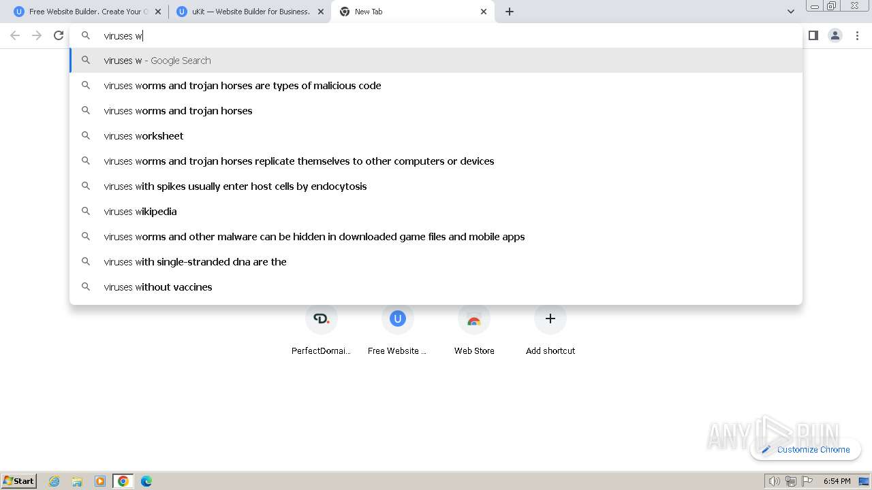Open the tab search chevron
This screenshot has height=490, width=872.
pyautogui.click(x=791, y=12)
